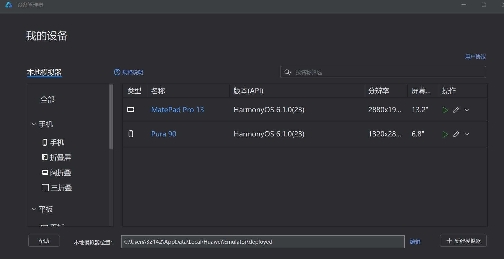The width and height of the screenshot is (504, 259).
Task: Open the MatePad Pro 13 device name link
Action: pos(177,110)
